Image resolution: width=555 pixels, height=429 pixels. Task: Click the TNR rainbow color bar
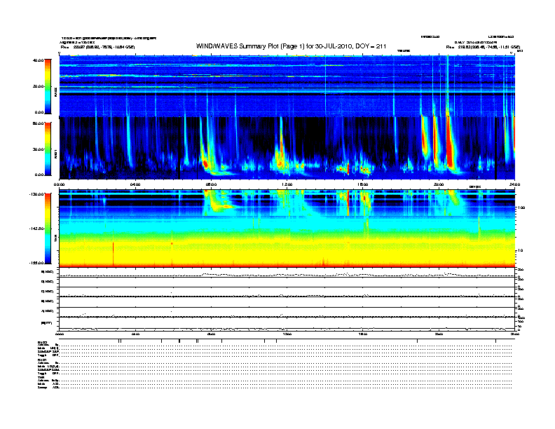point(48,229)
